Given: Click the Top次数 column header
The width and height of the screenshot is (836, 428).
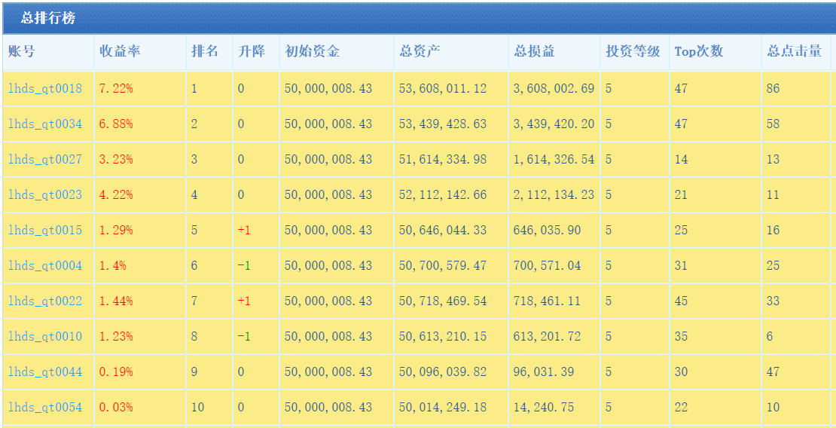Looking at the screenshot, I should 698,52.
